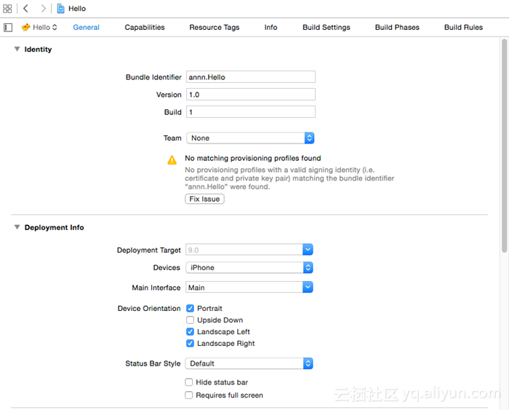The image size is (509, 410).
Task: Click the yellow provisioning warning icon
Action: 172,160
